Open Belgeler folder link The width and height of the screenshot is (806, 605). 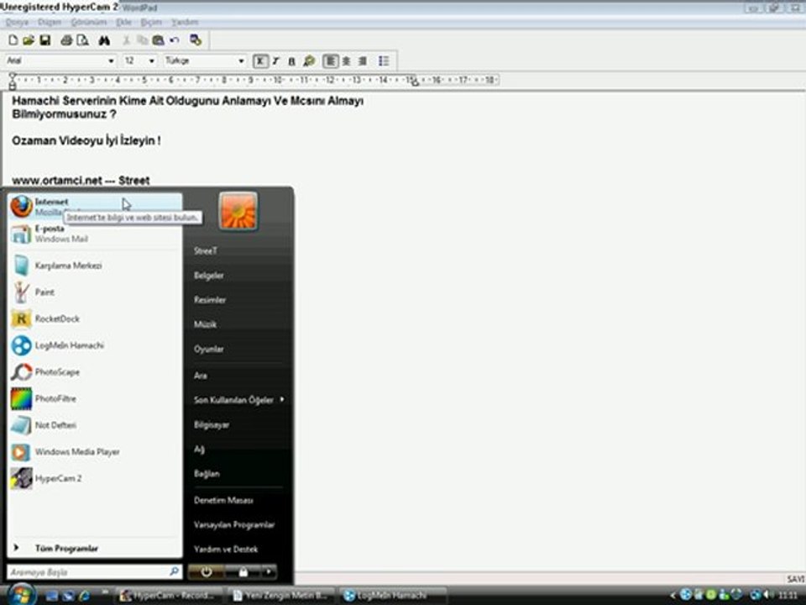[x=209, y=276]
